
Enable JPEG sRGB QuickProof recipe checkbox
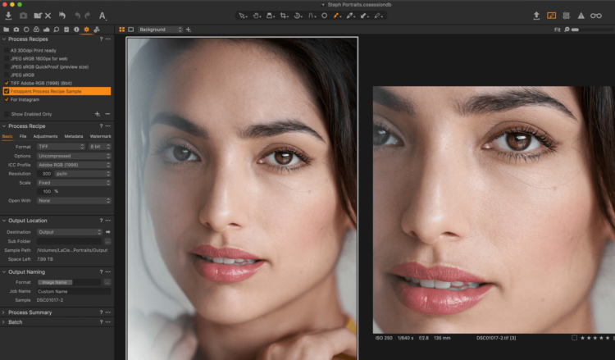[x=7, y=66]
